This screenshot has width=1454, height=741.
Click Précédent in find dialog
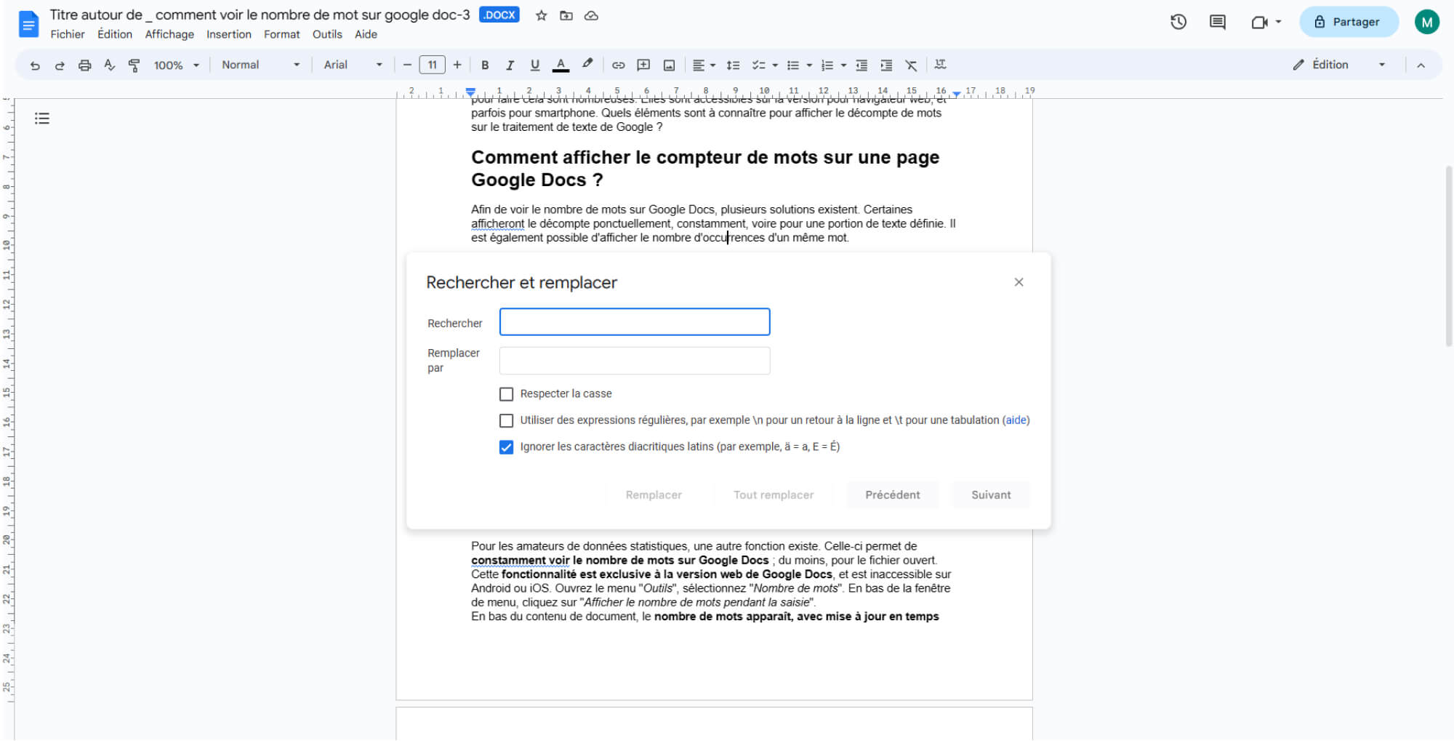pyautogui.click(x=892, y=495)
